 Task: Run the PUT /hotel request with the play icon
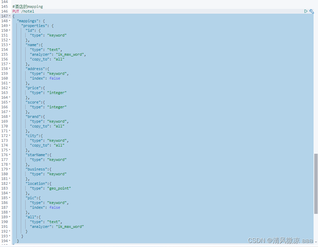click(306, 11)
